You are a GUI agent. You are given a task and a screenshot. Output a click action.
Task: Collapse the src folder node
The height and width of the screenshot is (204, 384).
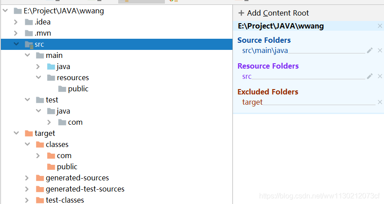click(16, 44)
